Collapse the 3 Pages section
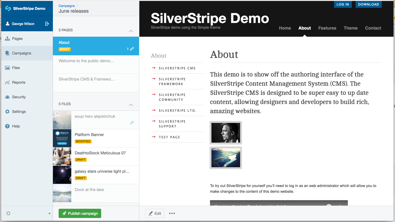Screen dimensions: 395x222 [131, 31]
